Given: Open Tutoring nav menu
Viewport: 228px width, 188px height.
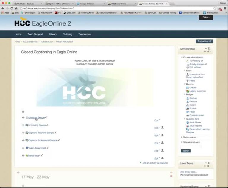Looking at the screenshot, I should coord(68,34).
